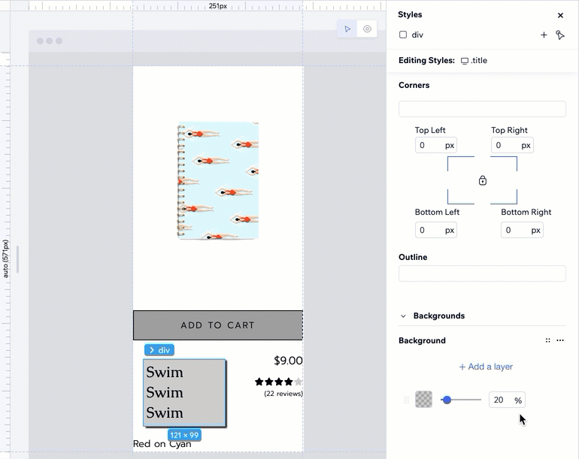Click Add a layer link
The image size is (579, 459).
tap(486, 367)
